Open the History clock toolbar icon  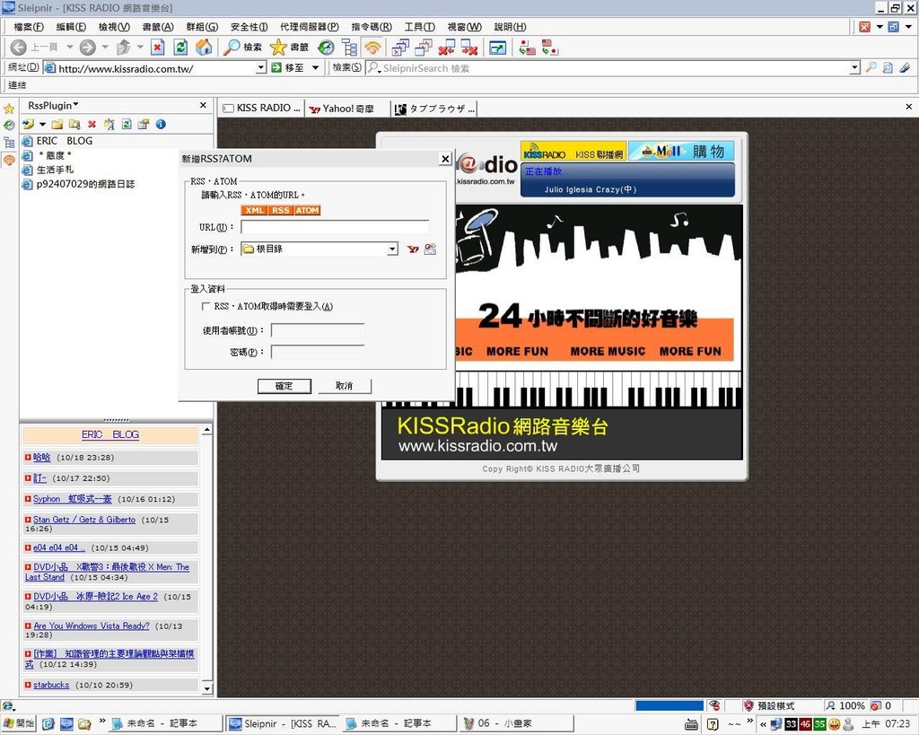(x=326, y=48)
